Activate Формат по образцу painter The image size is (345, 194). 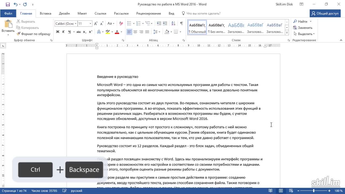(33, 34)
